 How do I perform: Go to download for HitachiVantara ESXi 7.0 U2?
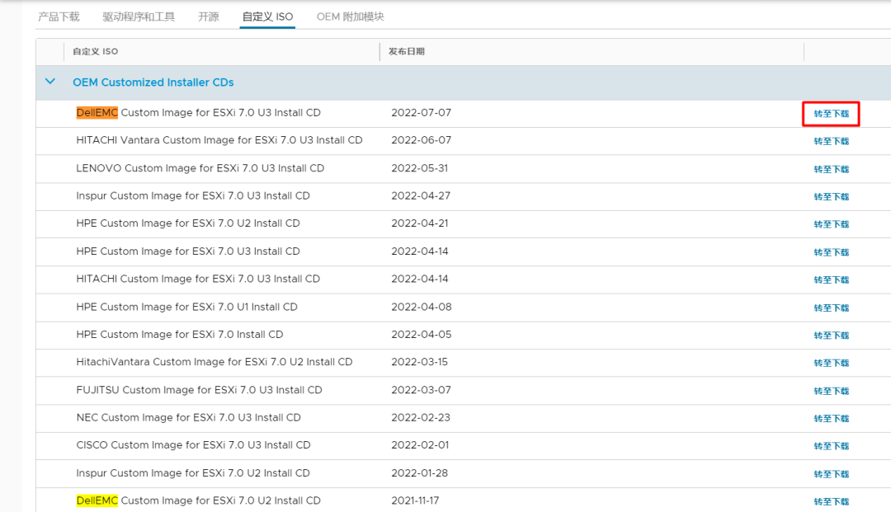pos(831,363)
